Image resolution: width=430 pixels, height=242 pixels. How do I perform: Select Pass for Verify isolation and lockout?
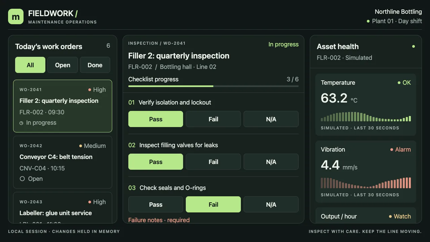(156, 119)
